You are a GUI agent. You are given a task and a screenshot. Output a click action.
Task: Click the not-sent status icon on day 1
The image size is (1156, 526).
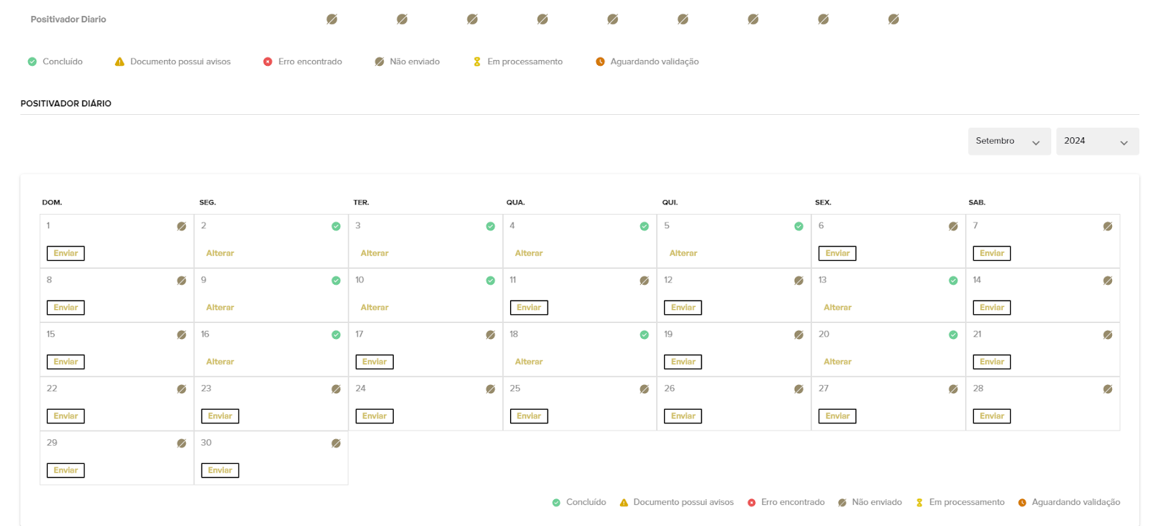181,226
